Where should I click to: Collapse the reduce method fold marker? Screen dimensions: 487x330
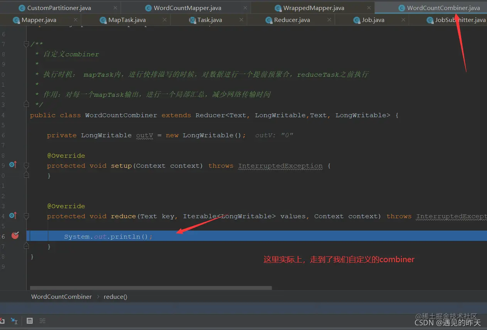click(26, 216)
